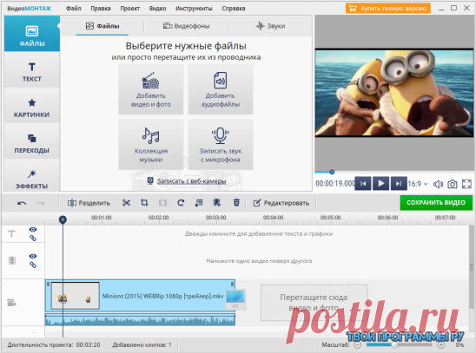Mute preview with the speaker icon
The image size is (476, 353).
(438, 184)
